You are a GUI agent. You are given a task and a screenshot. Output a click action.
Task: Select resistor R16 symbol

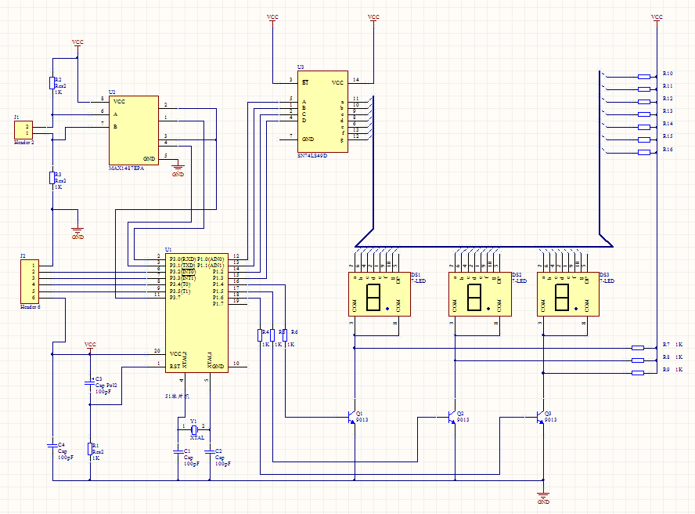click(644, 152)
